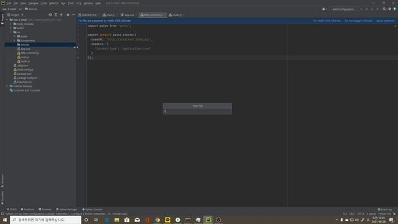Viewport: 398px width, 224px height.
Task: Open the Navigate menu
Action: tap(33, 3)
